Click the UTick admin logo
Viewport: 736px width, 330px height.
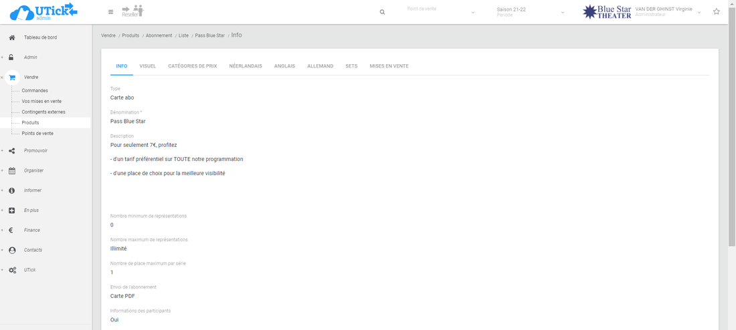(43, 12)
